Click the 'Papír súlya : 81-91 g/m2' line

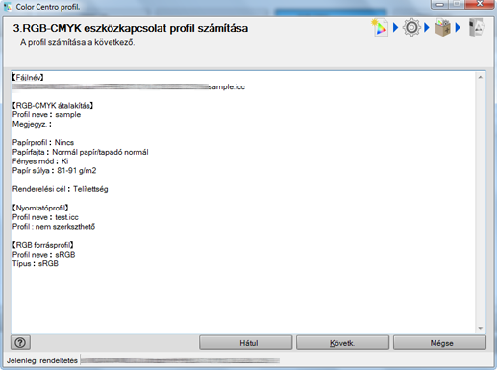54,171
